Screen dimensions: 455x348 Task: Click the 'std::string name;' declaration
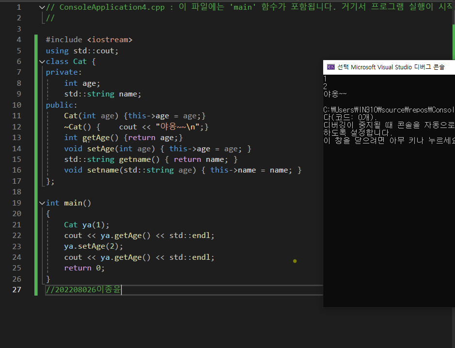click(x=103, y=94)
